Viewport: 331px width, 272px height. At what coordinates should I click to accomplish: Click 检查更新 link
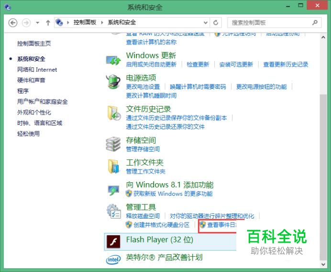198,64
